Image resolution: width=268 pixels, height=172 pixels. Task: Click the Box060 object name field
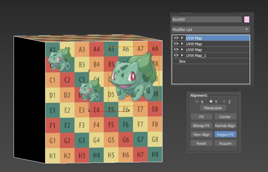pos(207,19)
